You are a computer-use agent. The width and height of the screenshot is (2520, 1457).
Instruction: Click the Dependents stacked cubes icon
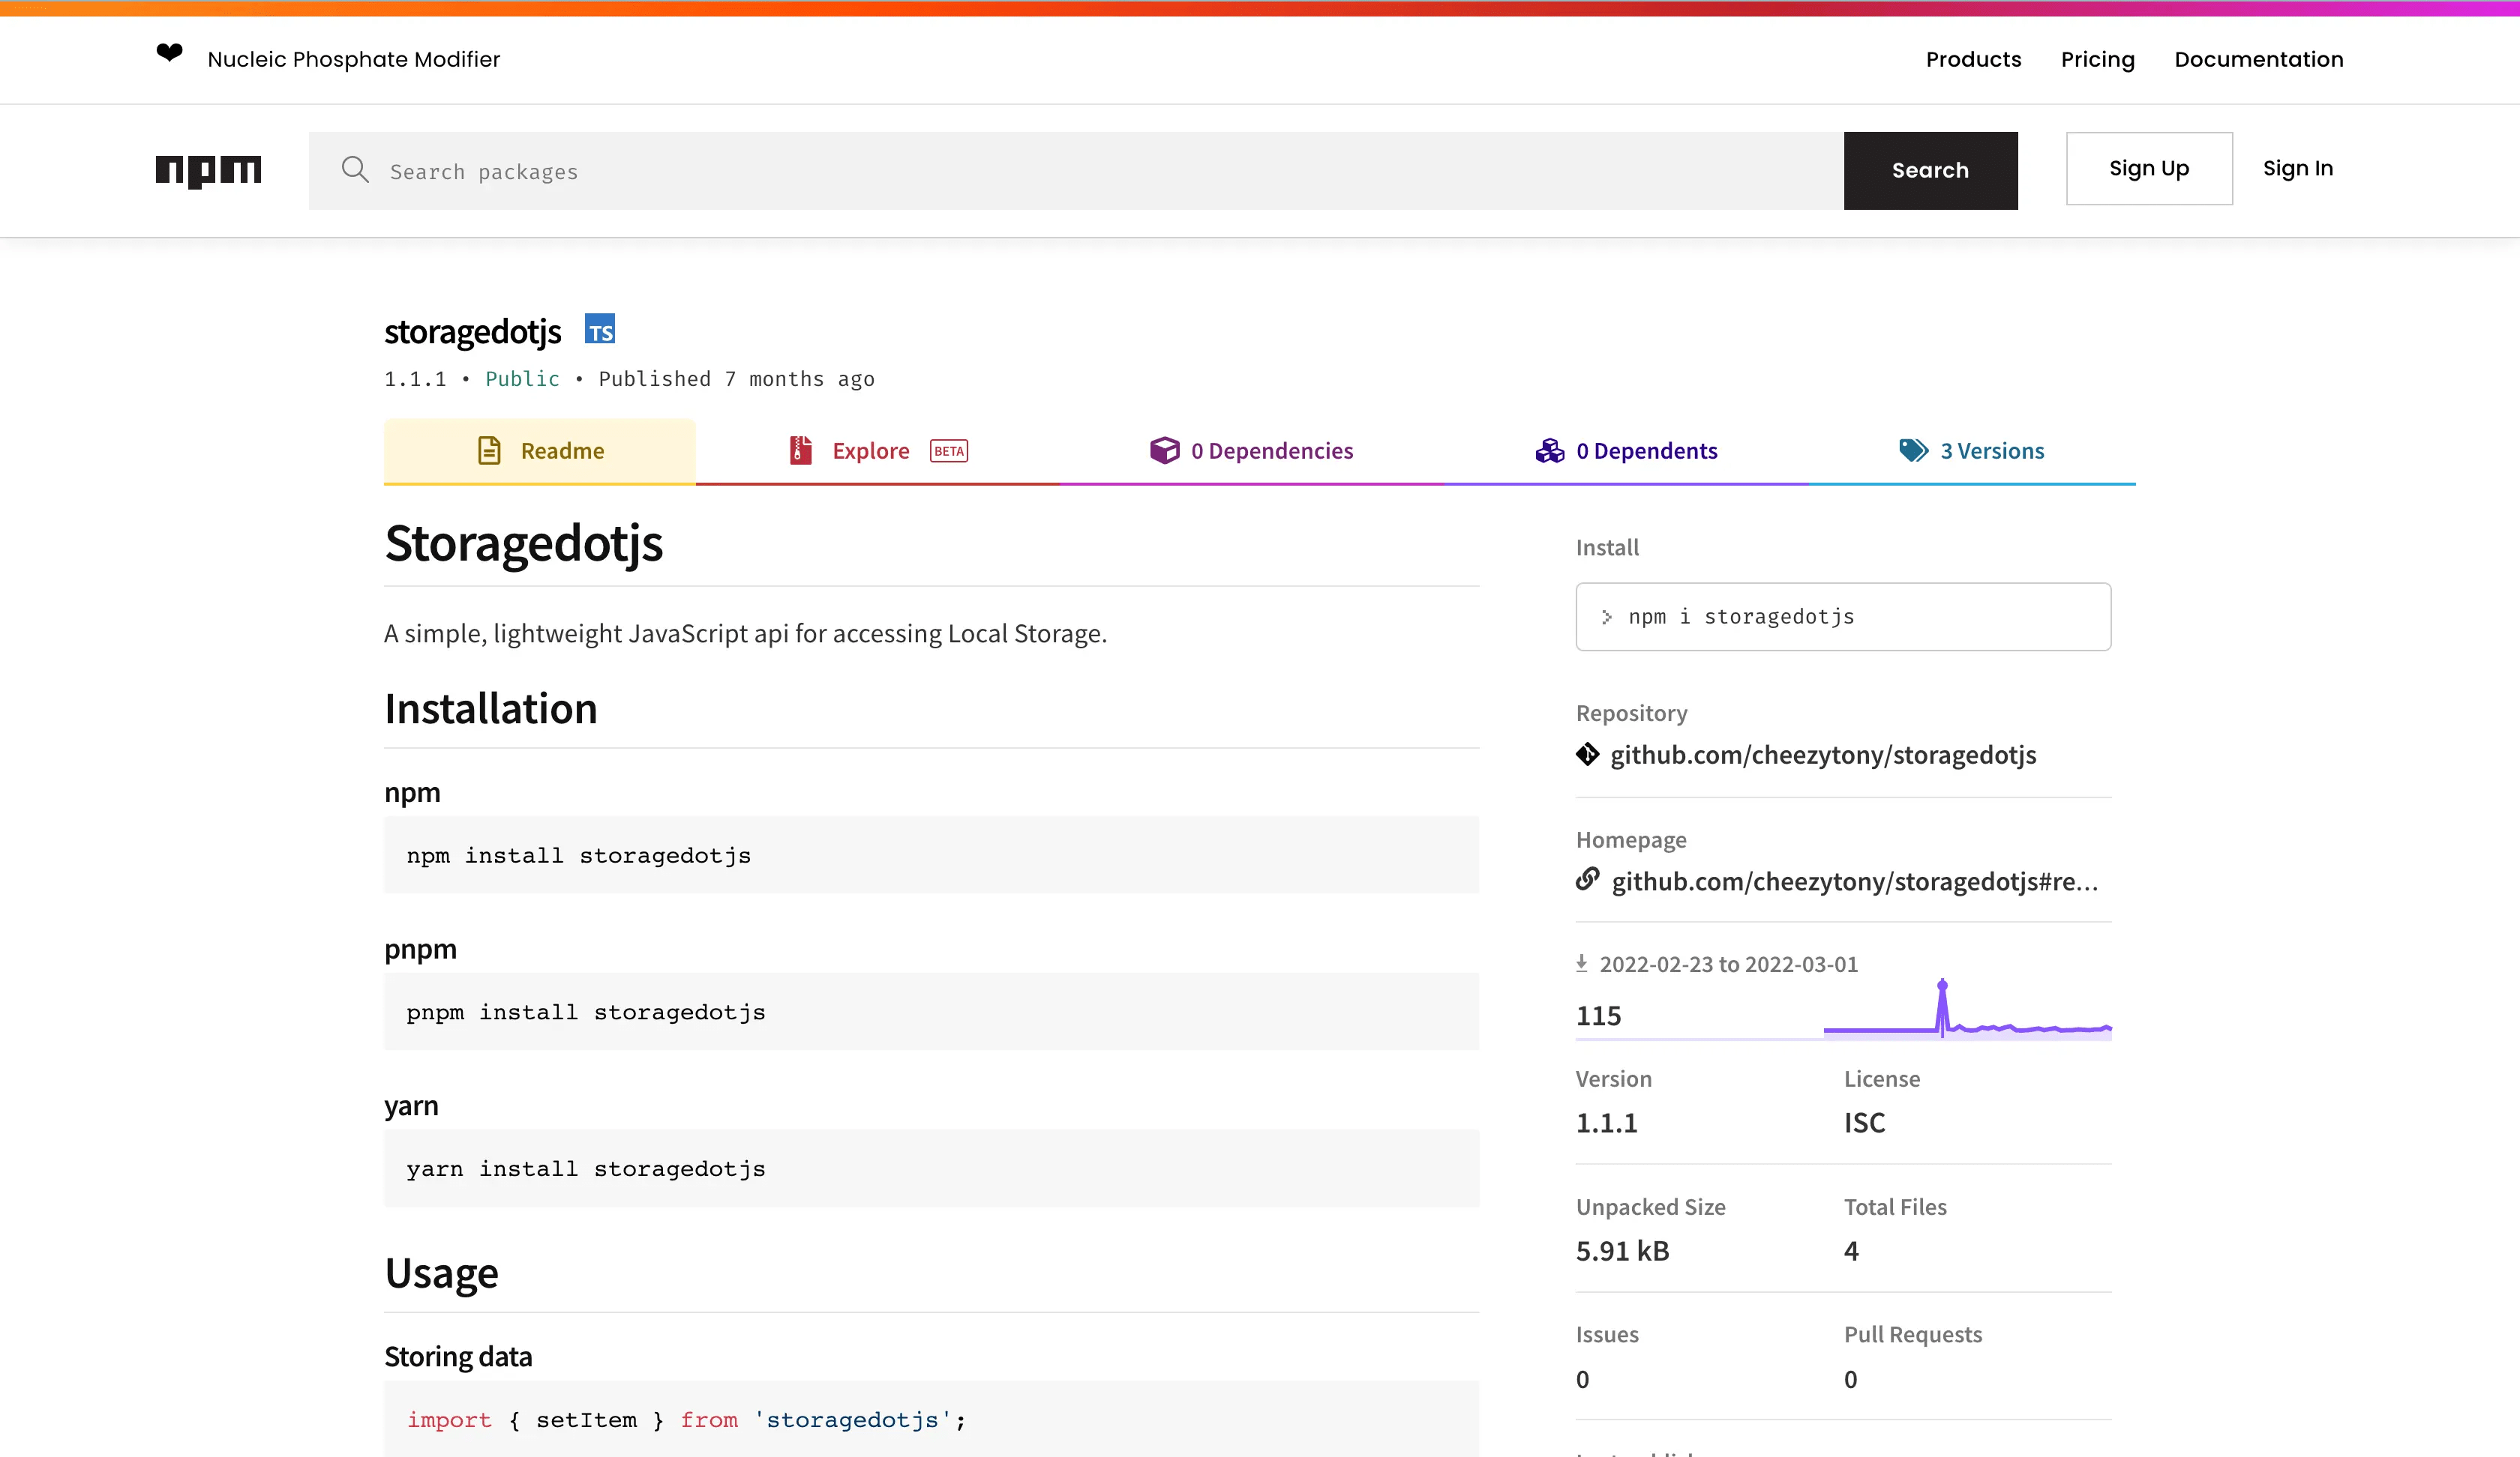click(x=1550, y=450)
